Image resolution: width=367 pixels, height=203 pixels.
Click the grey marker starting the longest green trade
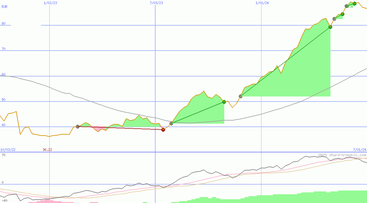pos(241,96)
